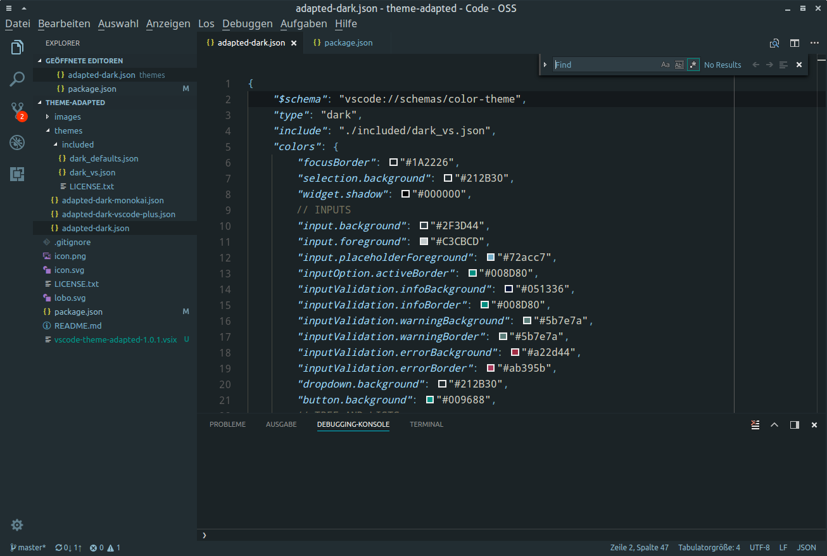
Task: Split the editor with the split icon
Action: pyautogui.click(x=794, y=43)
